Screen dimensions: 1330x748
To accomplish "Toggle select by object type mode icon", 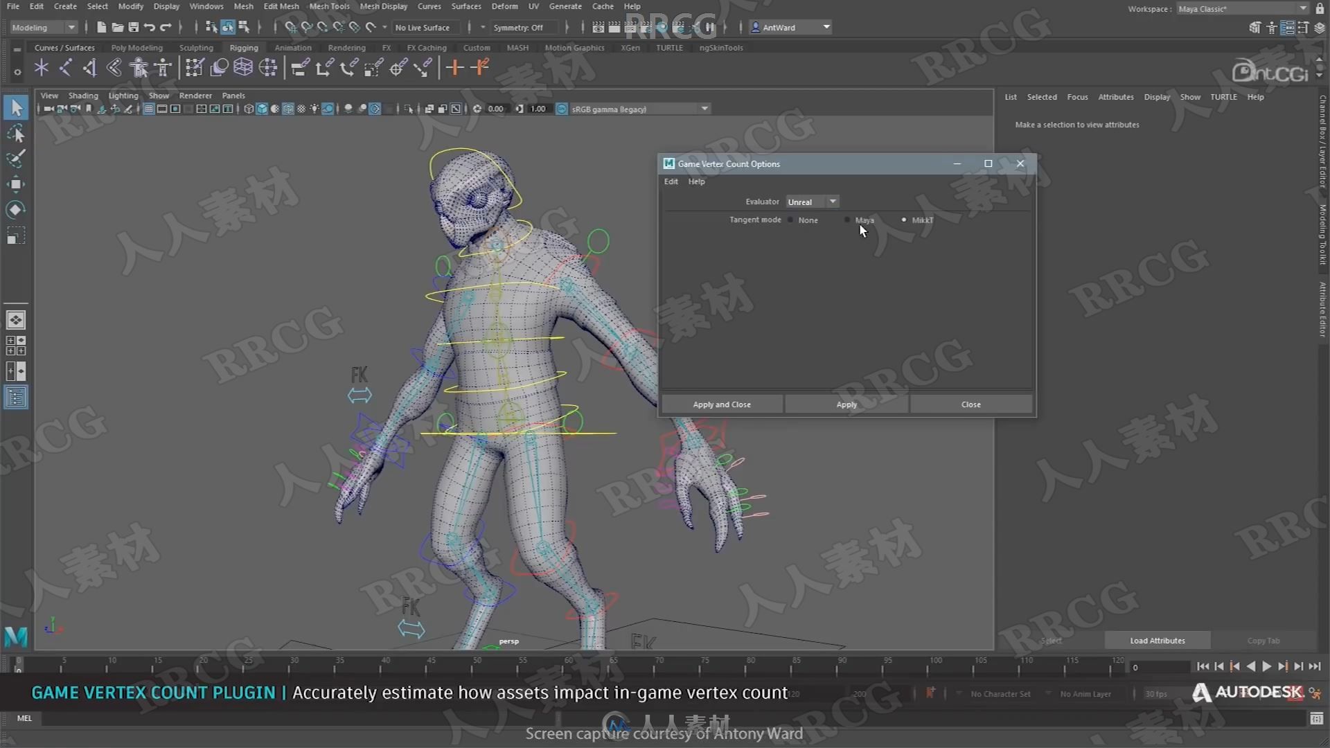I will pyautogui.click(x=228, y=27).
